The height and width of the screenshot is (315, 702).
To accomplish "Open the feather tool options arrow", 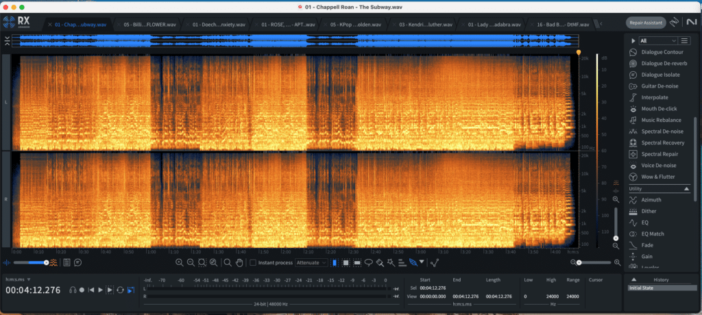I will pyautogui.click(x=422, y=262).
